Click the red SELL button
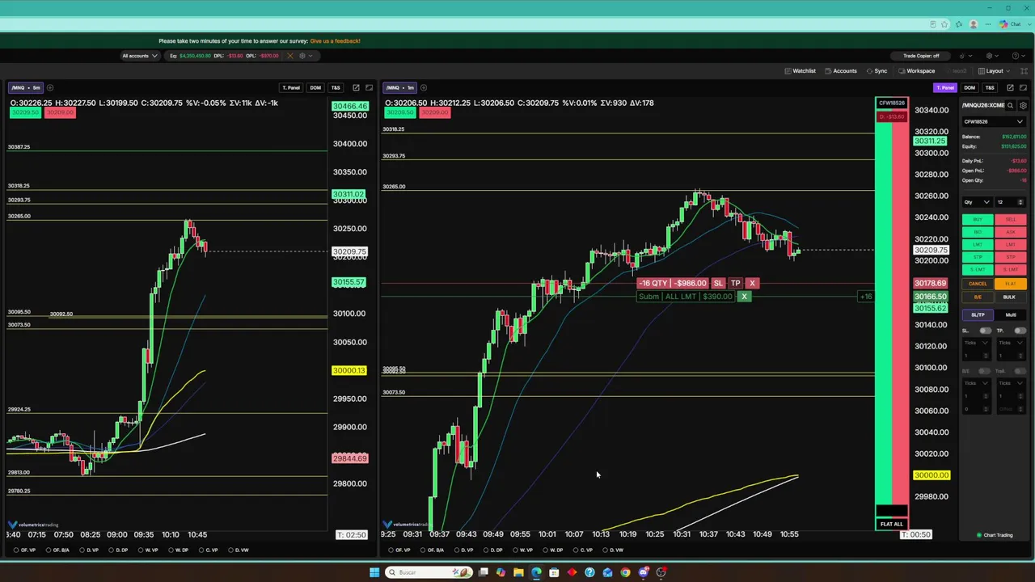This screenshot has height=582, width=1035. 1011,220
